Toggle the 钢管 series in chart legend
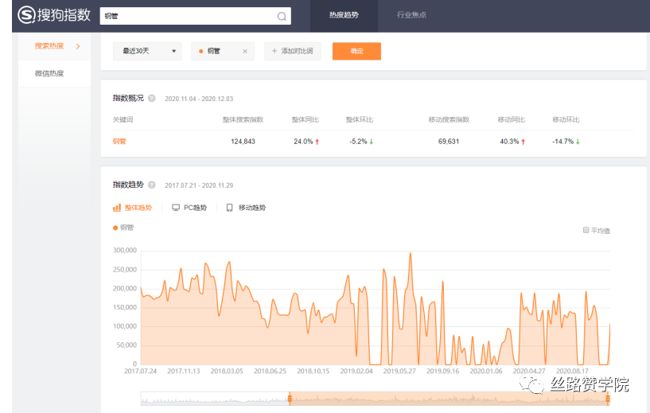650x413 pixels. point(123,228)
